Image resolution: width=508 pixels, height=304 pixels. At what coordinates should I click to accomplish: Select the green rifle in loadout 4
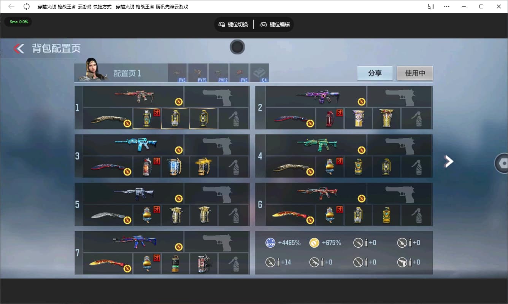click(316, 145)
